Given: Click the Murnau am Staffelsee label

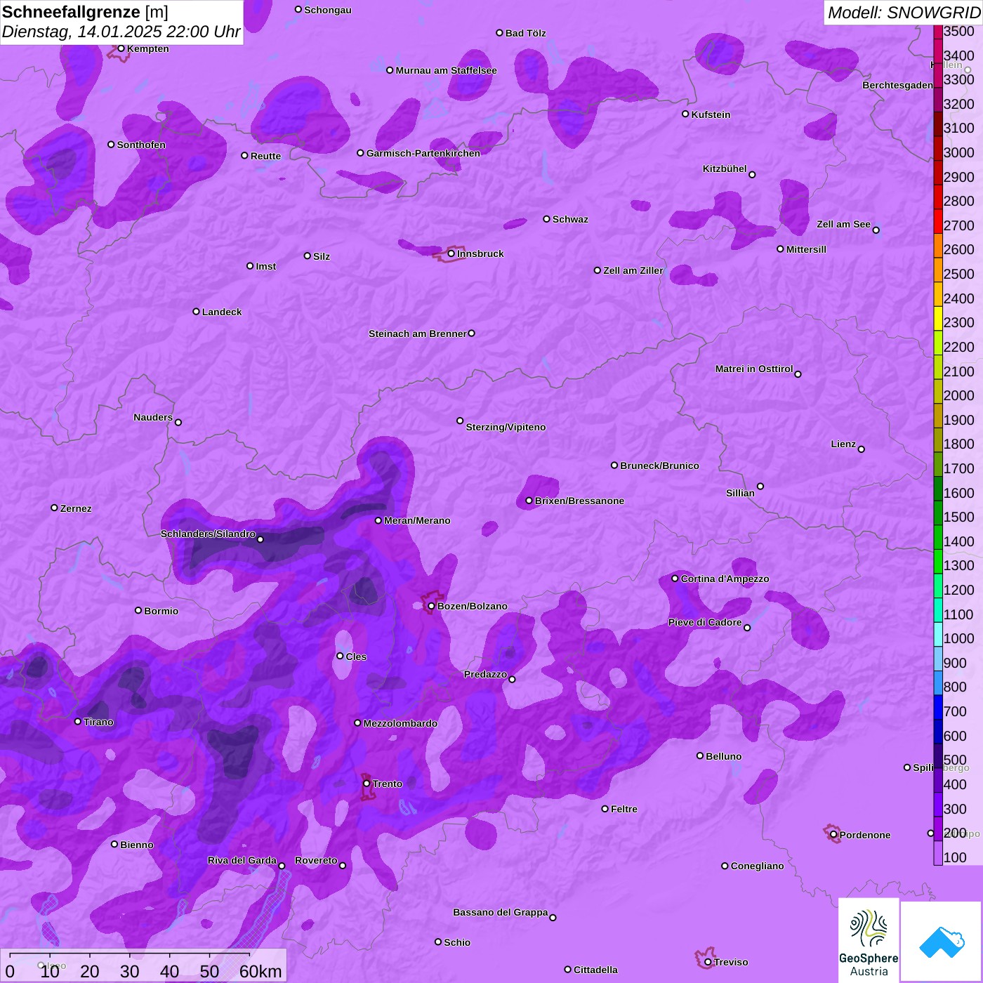Looking at the screenshot, I should pos(446,70).
